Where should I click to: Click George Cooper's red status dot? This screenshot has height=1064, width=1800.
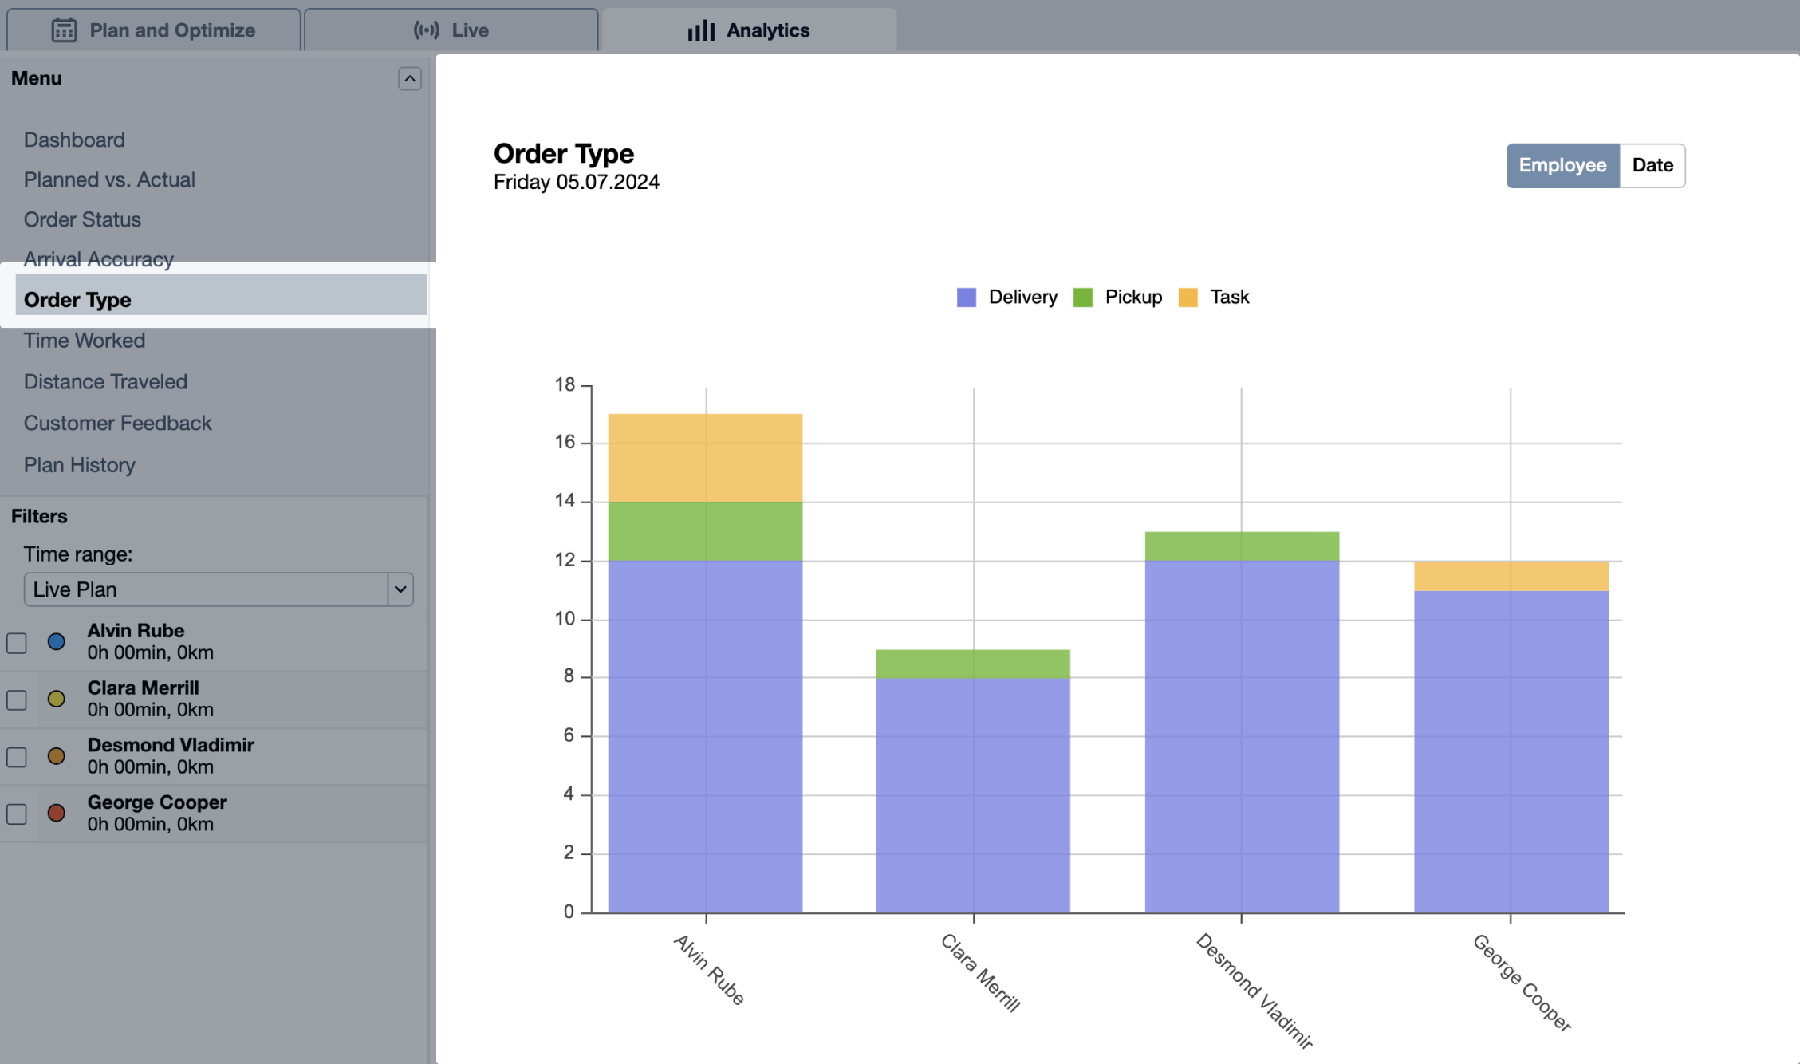[57, 812]
